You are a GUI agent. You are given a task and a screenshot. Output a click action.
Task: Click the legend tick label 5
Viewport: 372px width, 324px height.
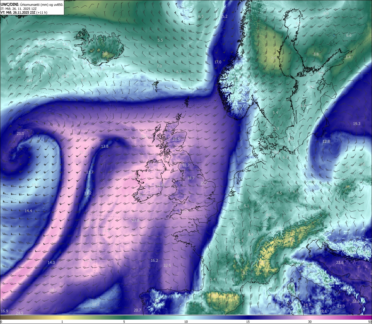(124, 322)
